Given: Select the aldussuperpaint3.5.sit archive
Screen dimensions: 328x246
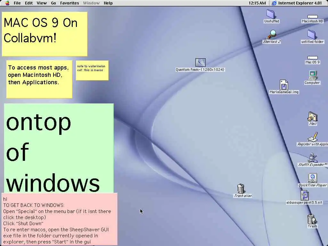Looking at the screenshot, I should [x=304, y=195].
